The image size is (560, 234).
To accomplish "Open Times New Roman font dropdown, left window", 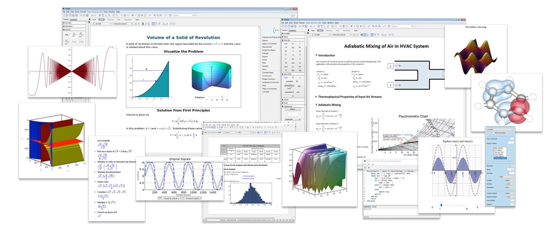I will coord(123,23).
